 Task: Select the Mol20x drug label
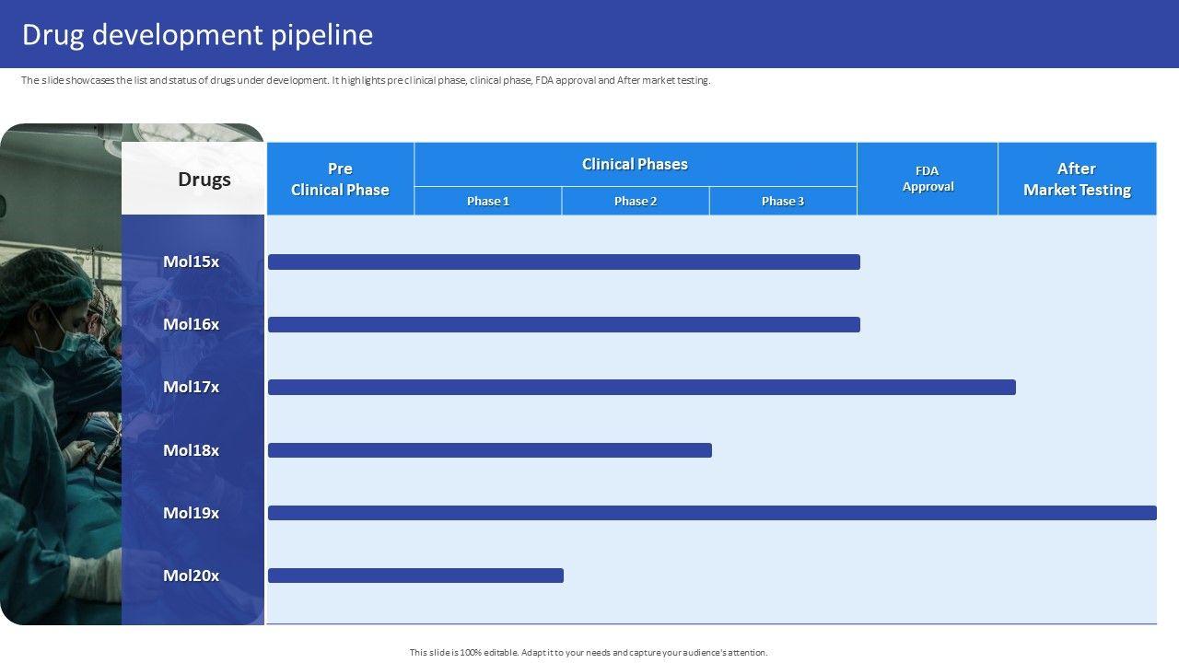coord(192,576)
